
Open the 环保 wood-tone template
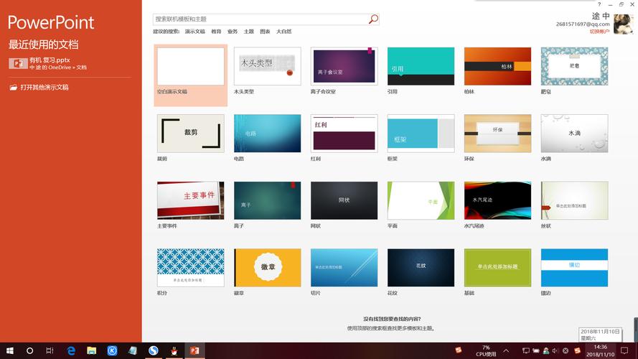click(x=497, y=134)
